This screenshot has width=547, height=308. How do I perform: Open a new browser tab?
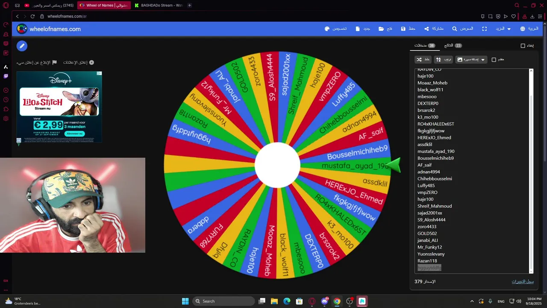[x=190, y=5]
